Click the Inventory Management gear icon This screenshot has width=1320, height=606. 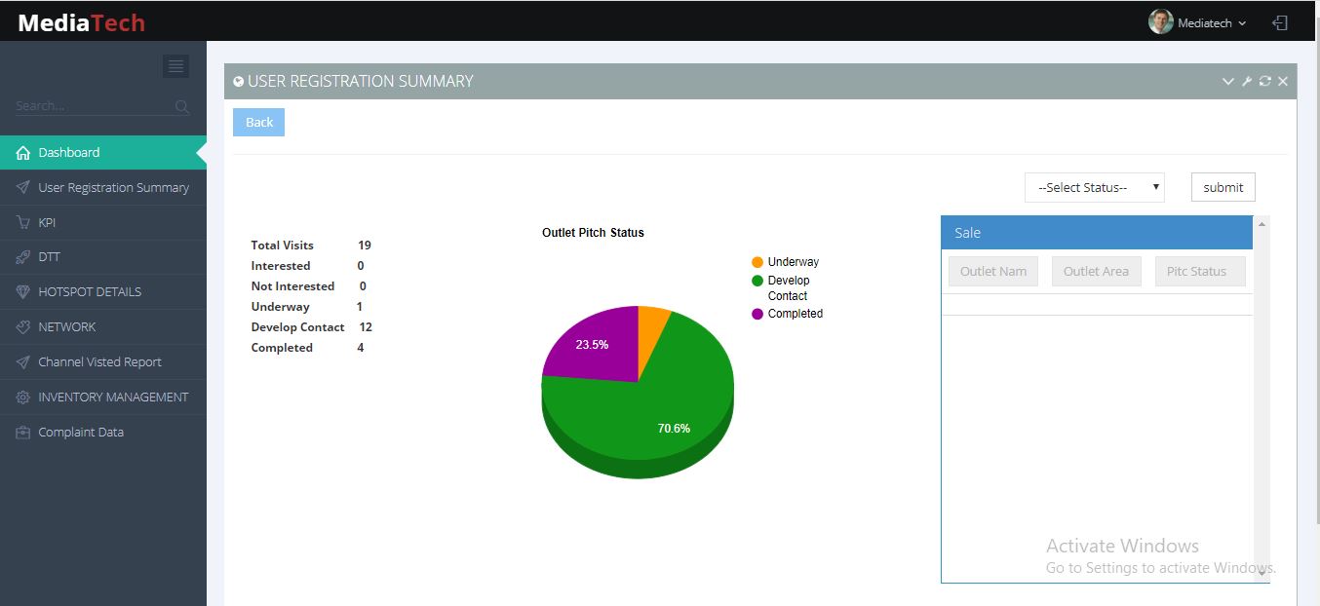(23, 398)
